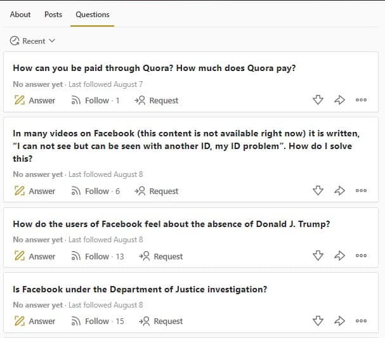Downvote the Trump absence question
This screenshot has height=338, width=385.
(318, 256)
